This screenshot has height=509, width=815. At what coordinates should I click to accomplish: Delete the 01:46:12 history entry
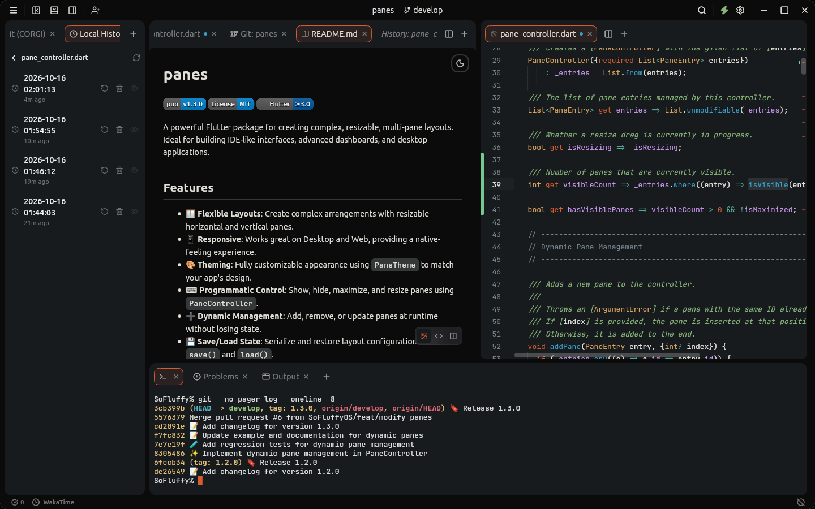(x=119, y=170)
